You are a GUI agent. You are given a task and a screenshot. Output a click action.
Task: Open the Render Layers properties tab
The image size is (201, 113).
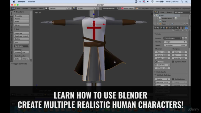click(158, 28)
